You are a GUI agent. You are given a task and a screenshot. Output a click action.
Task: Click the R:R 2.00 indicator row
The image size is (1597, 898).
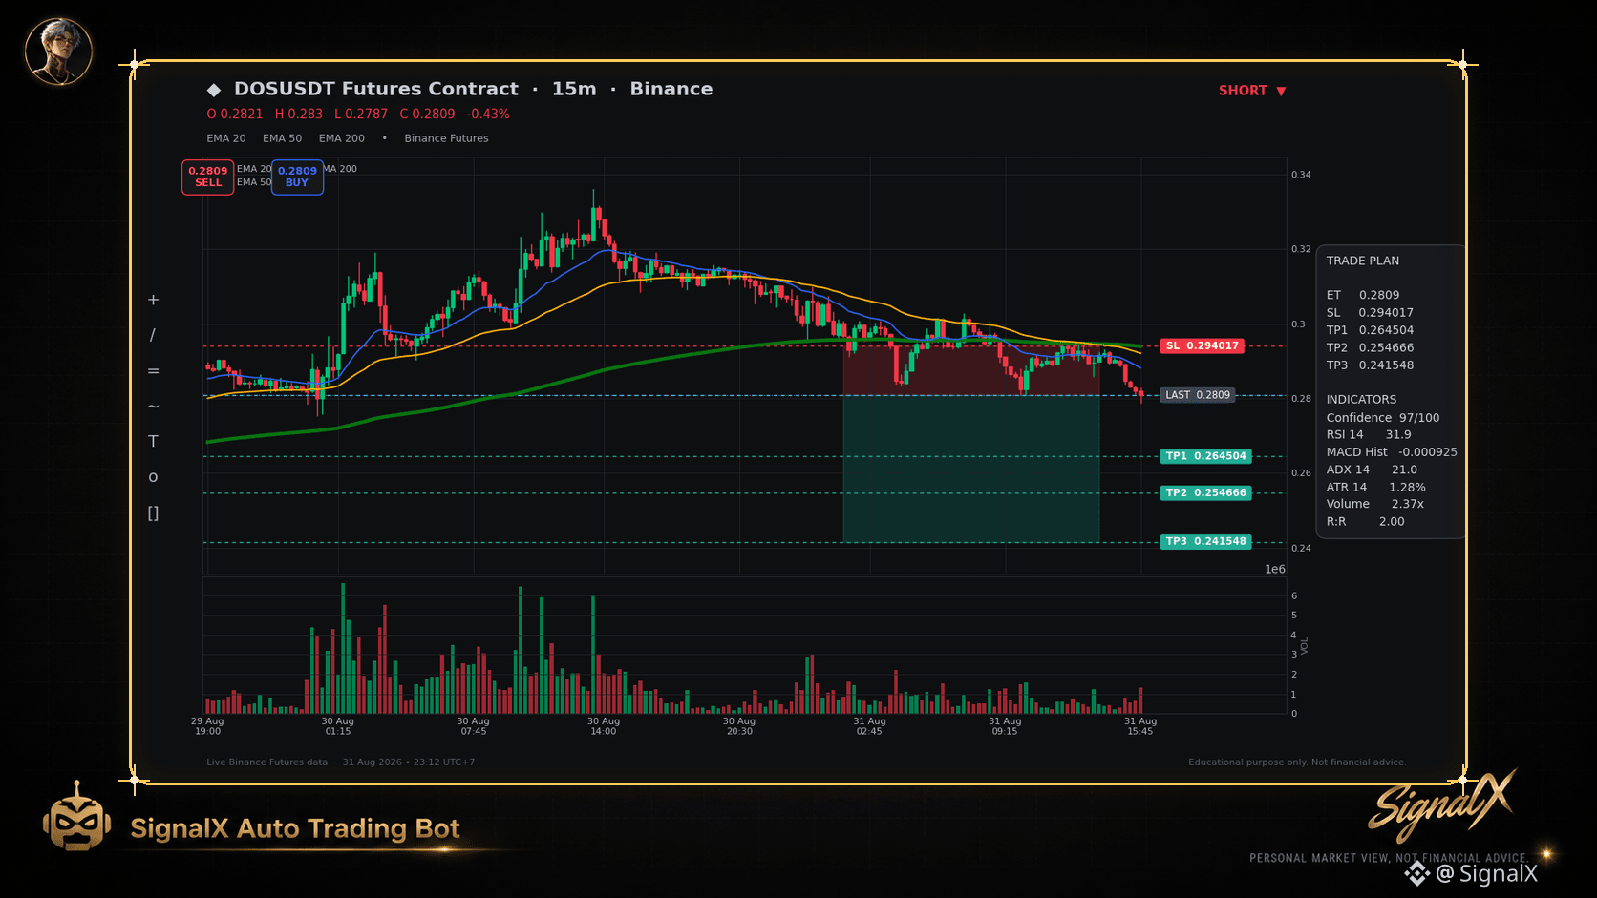pyautogui.click(x=1366, y=521)
